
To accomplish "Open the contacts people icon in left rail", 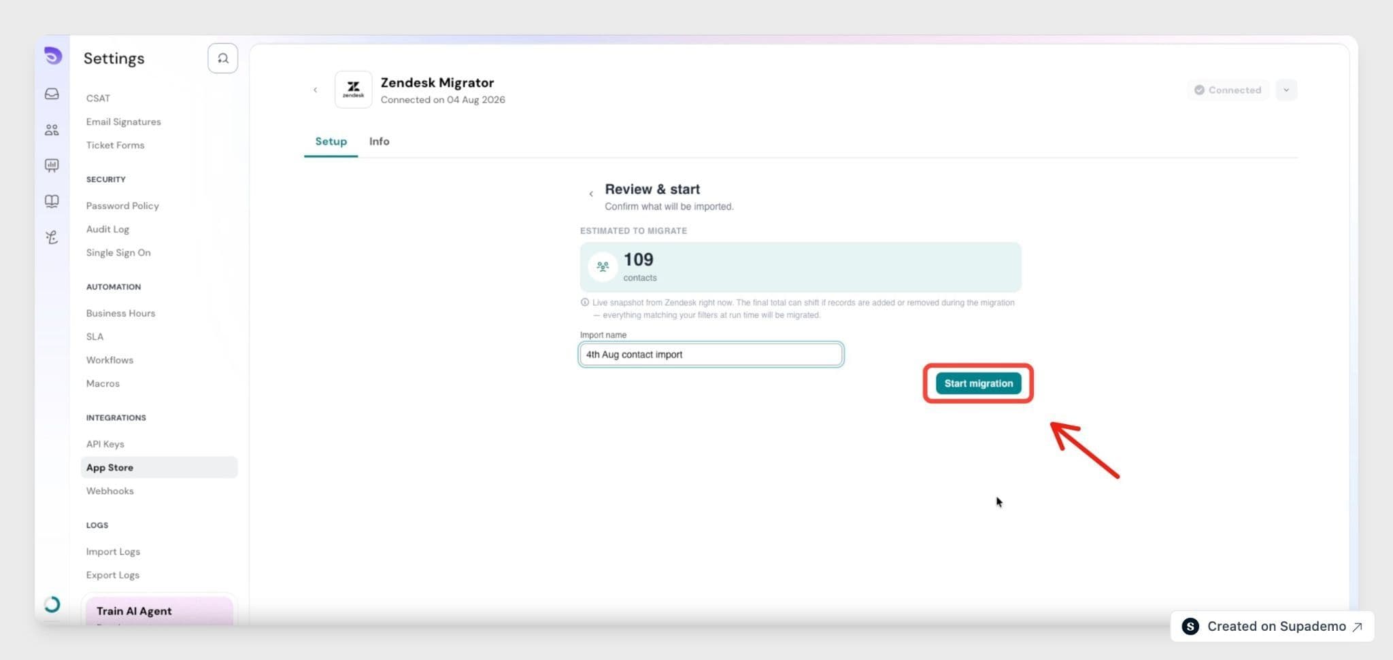I will [x=52, y=130].
